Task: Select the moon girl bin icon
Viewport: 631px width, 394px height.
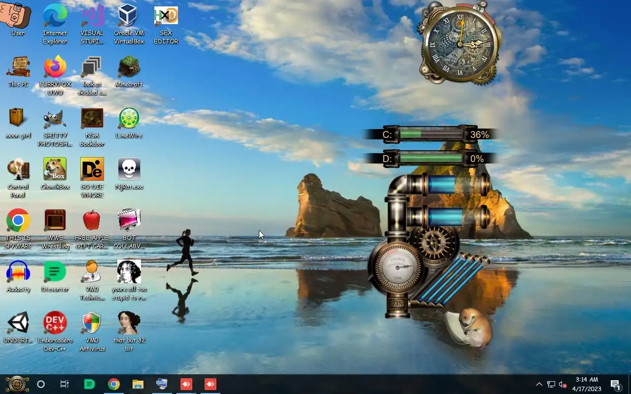Action: tap(18, 123)
